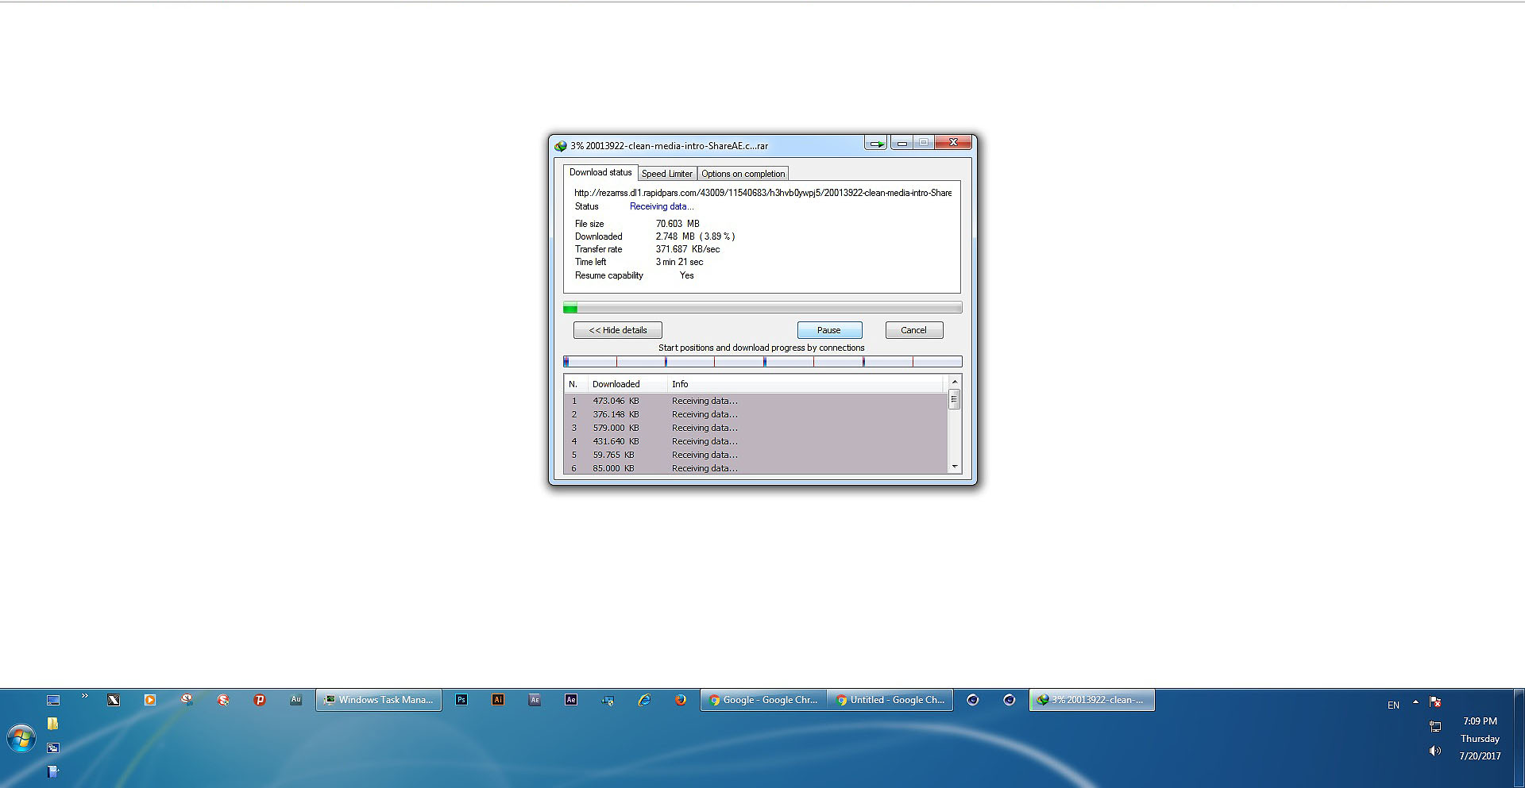Switch to Windows Task Manager taskbar button
This screenshot has width=1525, height=788.
(x=379, y=700)
